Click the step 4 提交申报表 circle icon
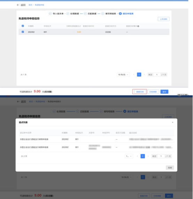193x199 pixels. (125, 111)
